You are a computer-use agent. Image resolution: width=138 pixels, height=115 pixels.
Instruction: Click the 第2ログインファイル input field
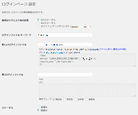pos(65,75)
